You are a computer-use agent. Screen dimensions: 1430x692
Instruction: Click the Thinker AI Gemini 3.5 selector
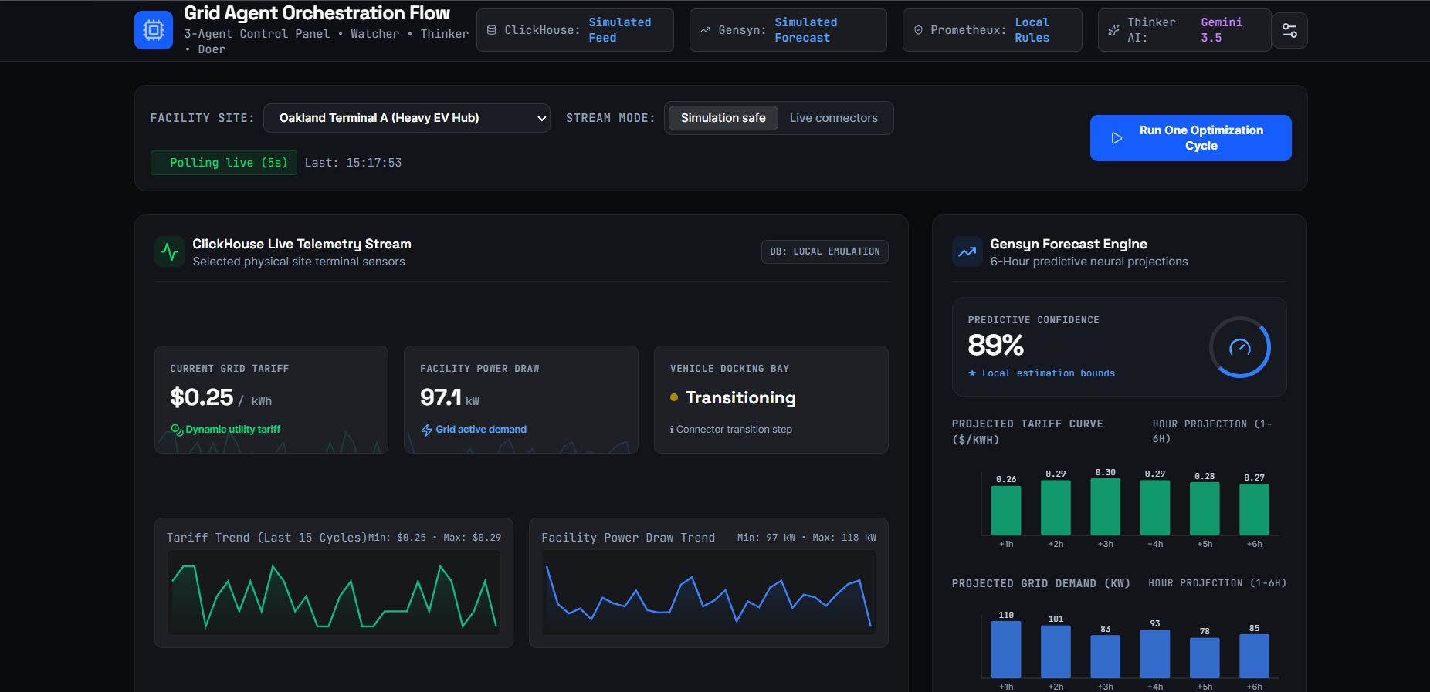coord(1184,30)
